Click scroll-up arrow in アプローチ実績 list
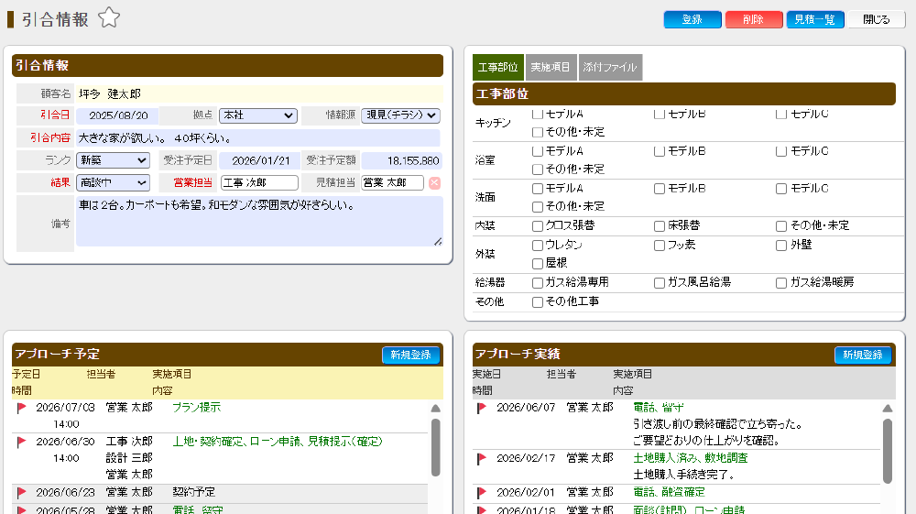 pos(888,409)
